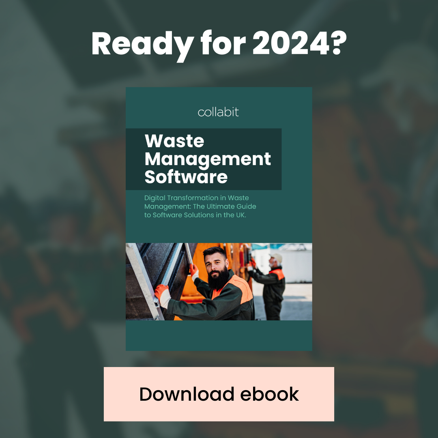Click the "Ready for 2024?" heading
This screenshot has width=438, height=438.
coord(219,44)
